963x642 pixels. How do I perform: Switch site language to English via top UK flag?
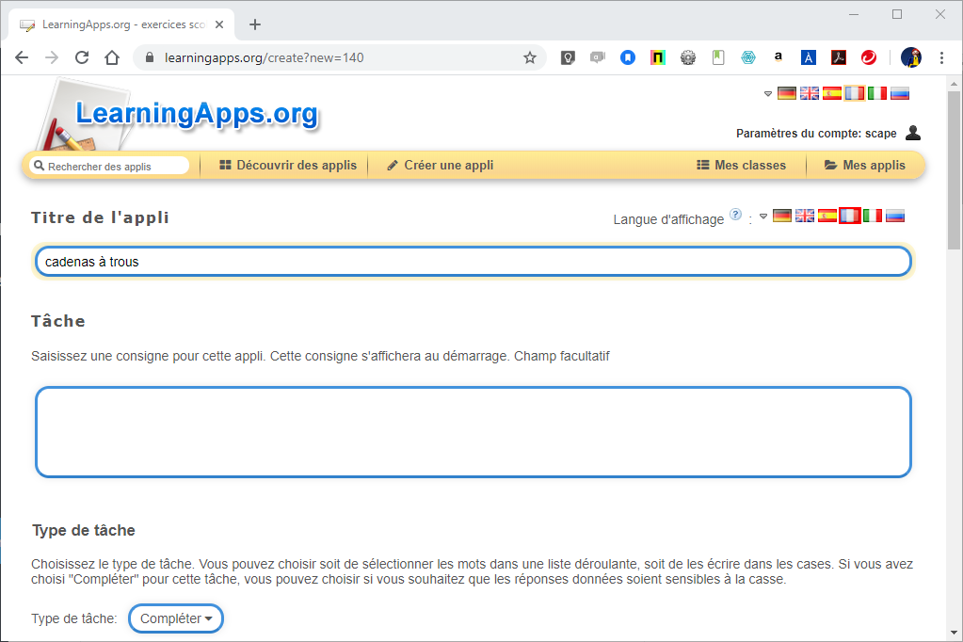pos(810,93)
